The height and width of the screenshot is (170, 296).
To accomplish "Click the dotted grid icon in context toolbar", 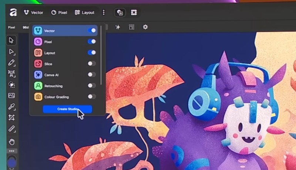I will 132,27.
